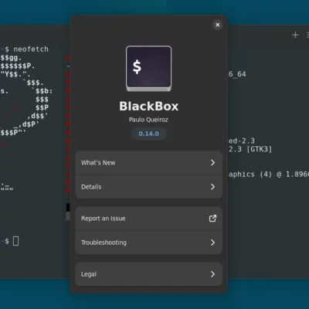Add a new tab in terminal window
The image size is (309, 309).
(x=295, y=35)
